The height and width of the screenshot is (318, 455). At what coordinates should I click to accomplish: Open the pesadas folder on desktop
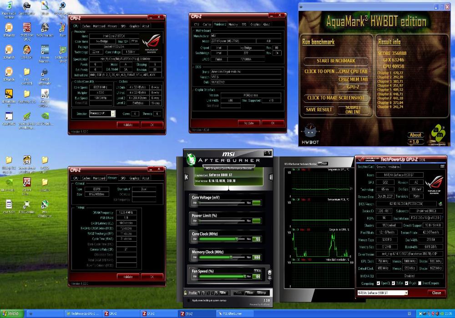coord(45,184)
